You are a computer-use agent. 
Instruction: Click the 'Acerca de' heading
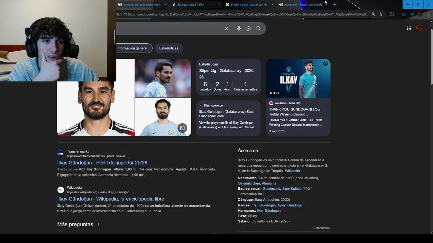pyautogui.click(x=248, y=151)
